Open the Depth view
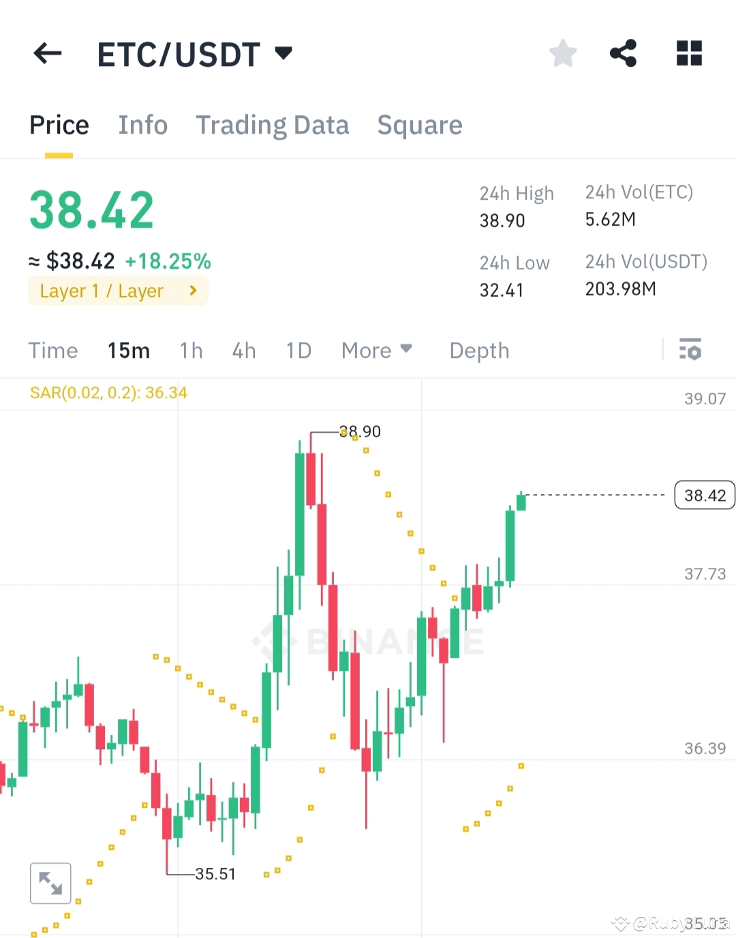Screen dimensions: 736x938 [x=479, y=350]
